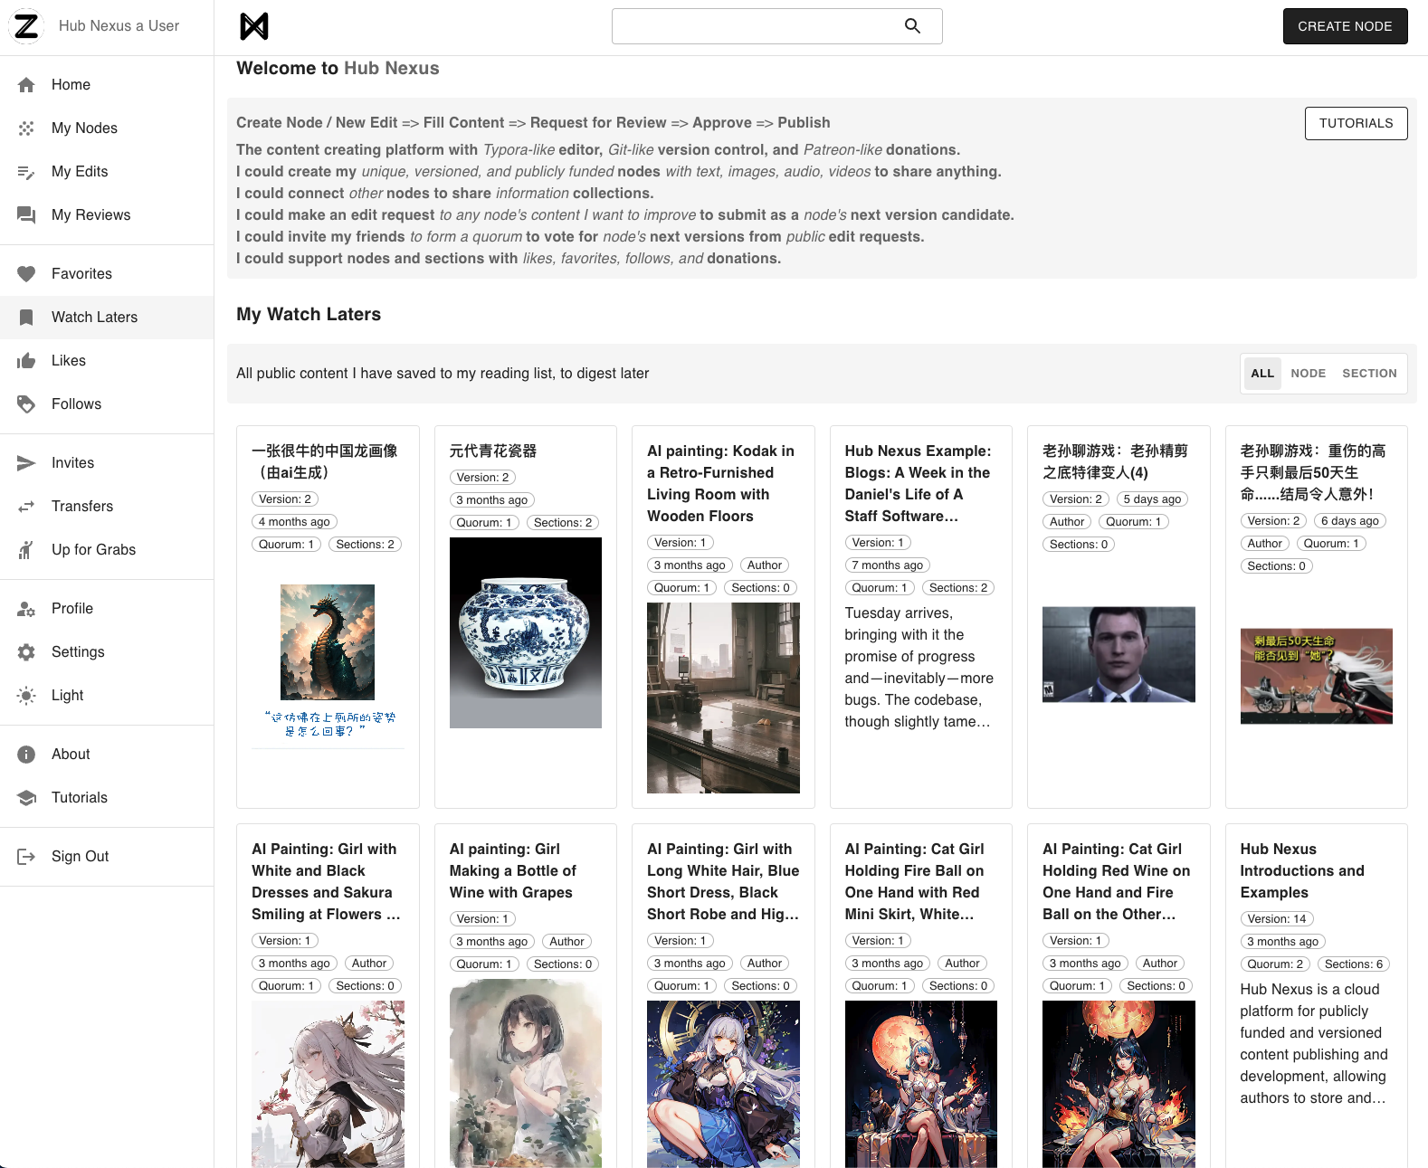Open the My Reviews menu item

[x=107, y=215]
